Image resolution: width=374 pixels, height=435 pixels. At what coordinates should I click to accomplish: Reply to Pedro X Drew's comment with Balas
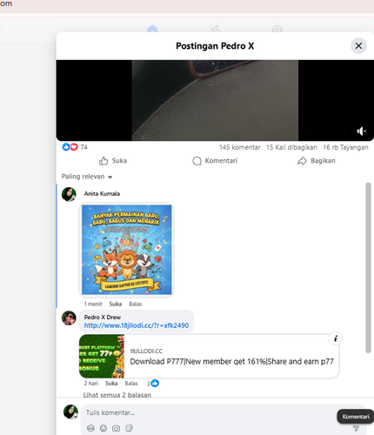click(x=131, y=384)
